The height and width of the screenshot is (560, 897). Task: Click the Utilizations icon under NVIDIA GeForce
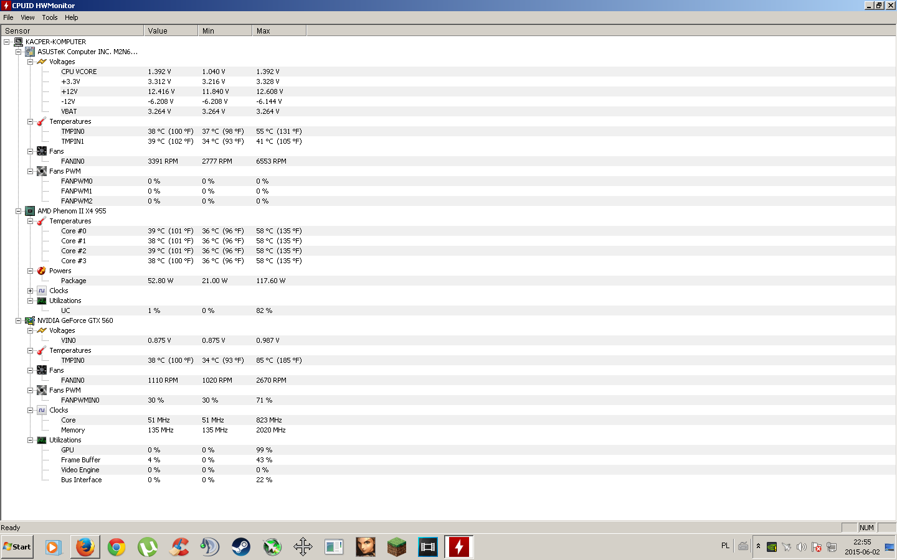tap(42, 440)
